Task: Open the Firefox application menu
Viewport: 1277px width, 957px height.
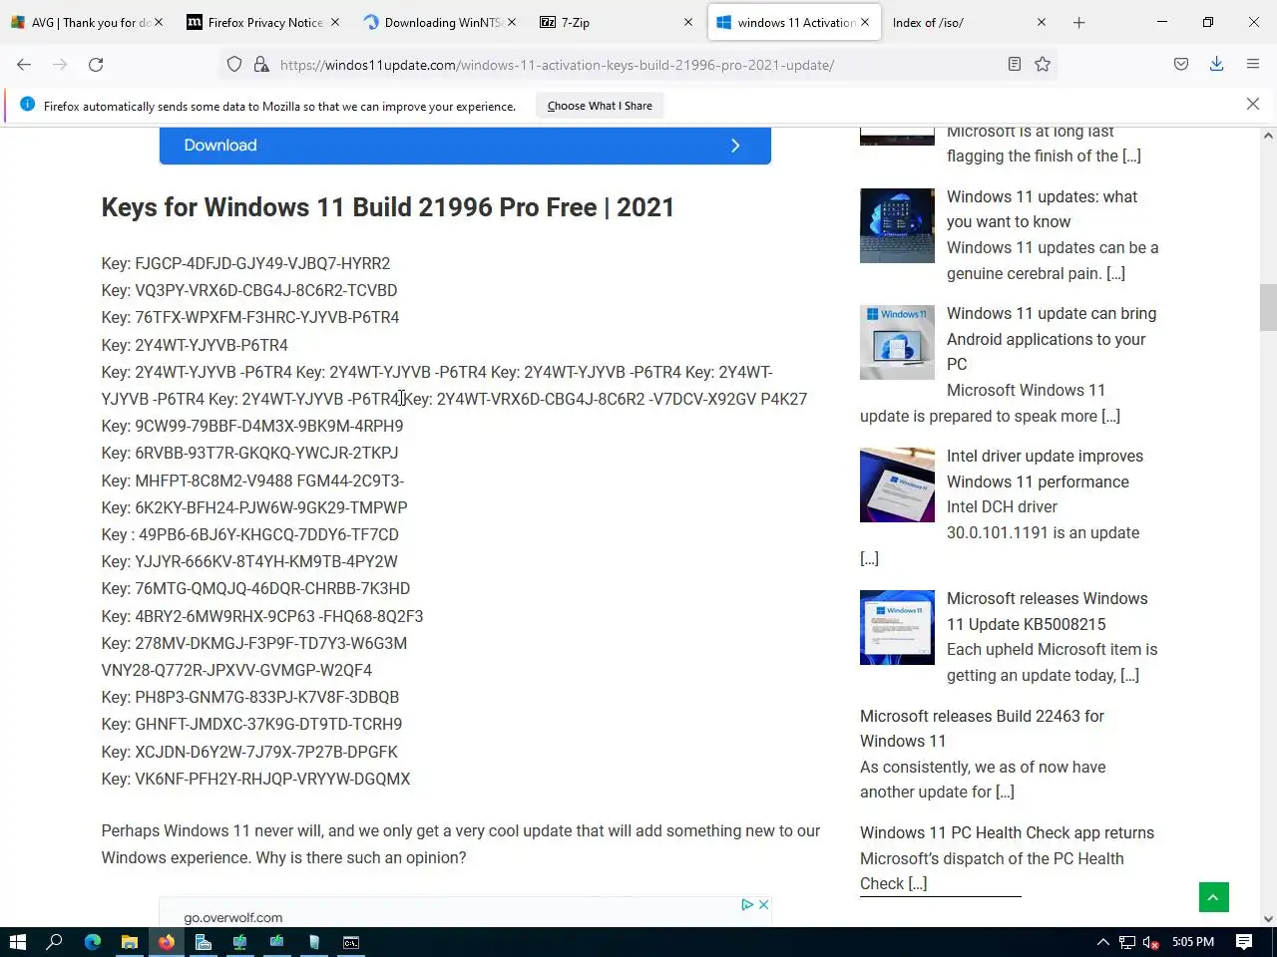Action: point(1253,65)
